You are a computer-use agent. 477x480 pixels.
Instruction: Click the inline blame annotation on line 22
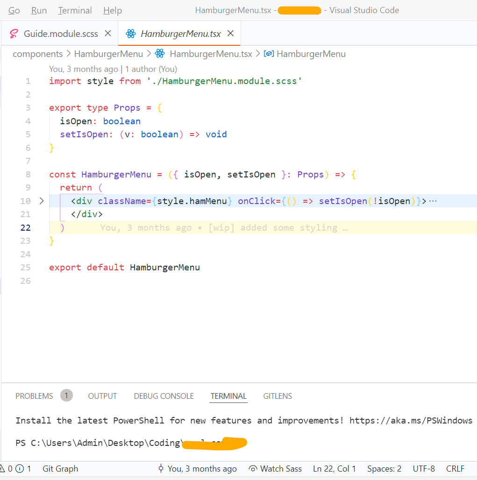224,228
